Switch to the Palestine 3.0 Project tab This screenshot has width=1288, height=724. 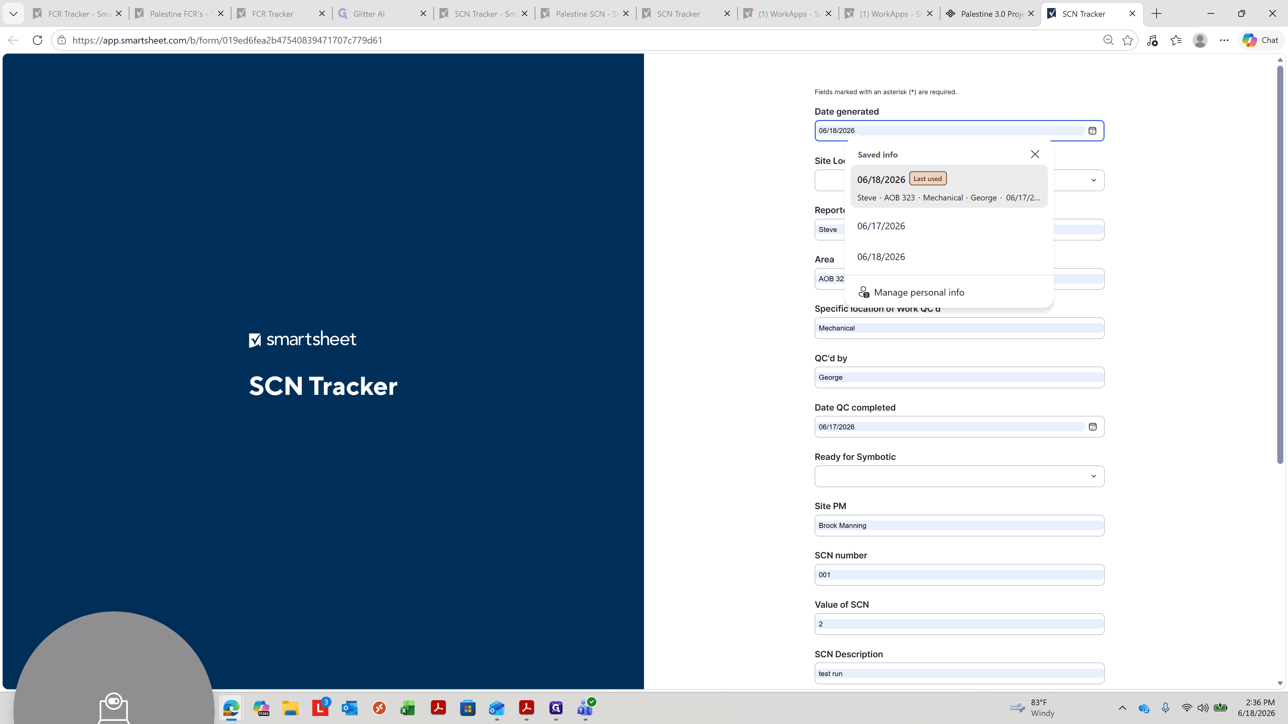(990, 13)
